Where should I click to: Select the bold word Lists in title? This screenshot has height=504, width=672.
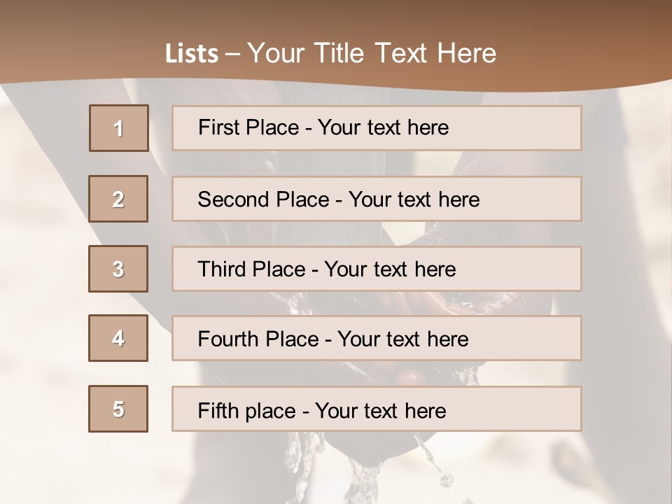pos(192,54)
